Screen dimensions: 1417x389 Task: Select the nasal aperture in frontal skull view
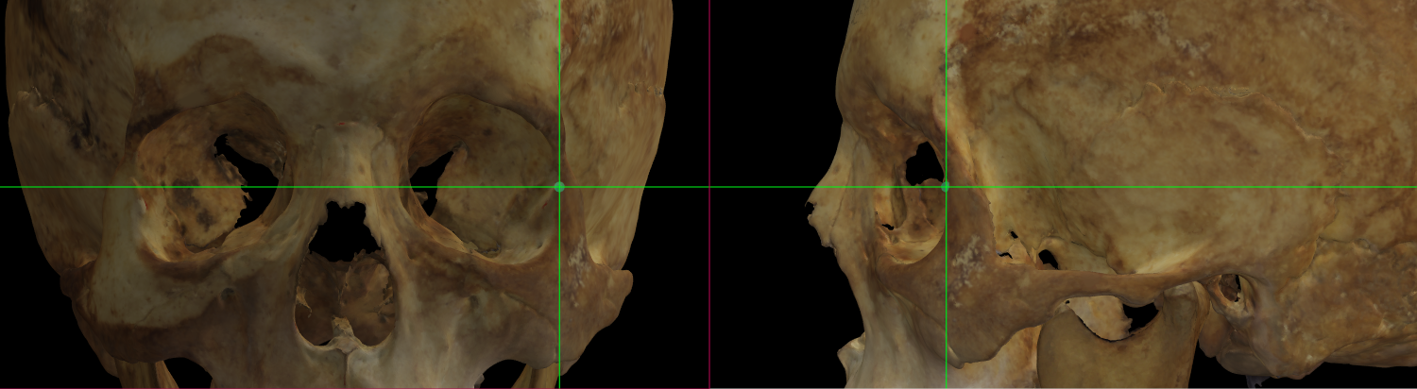[x=348, y=274]
